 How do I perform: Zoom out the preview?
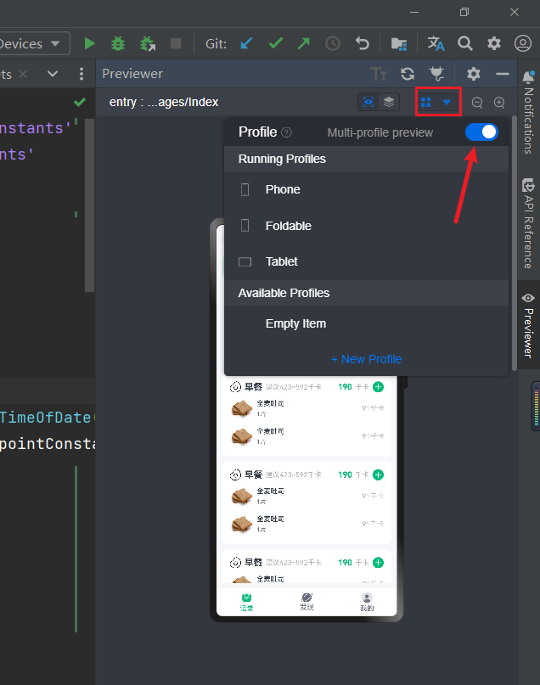(477, 103)
